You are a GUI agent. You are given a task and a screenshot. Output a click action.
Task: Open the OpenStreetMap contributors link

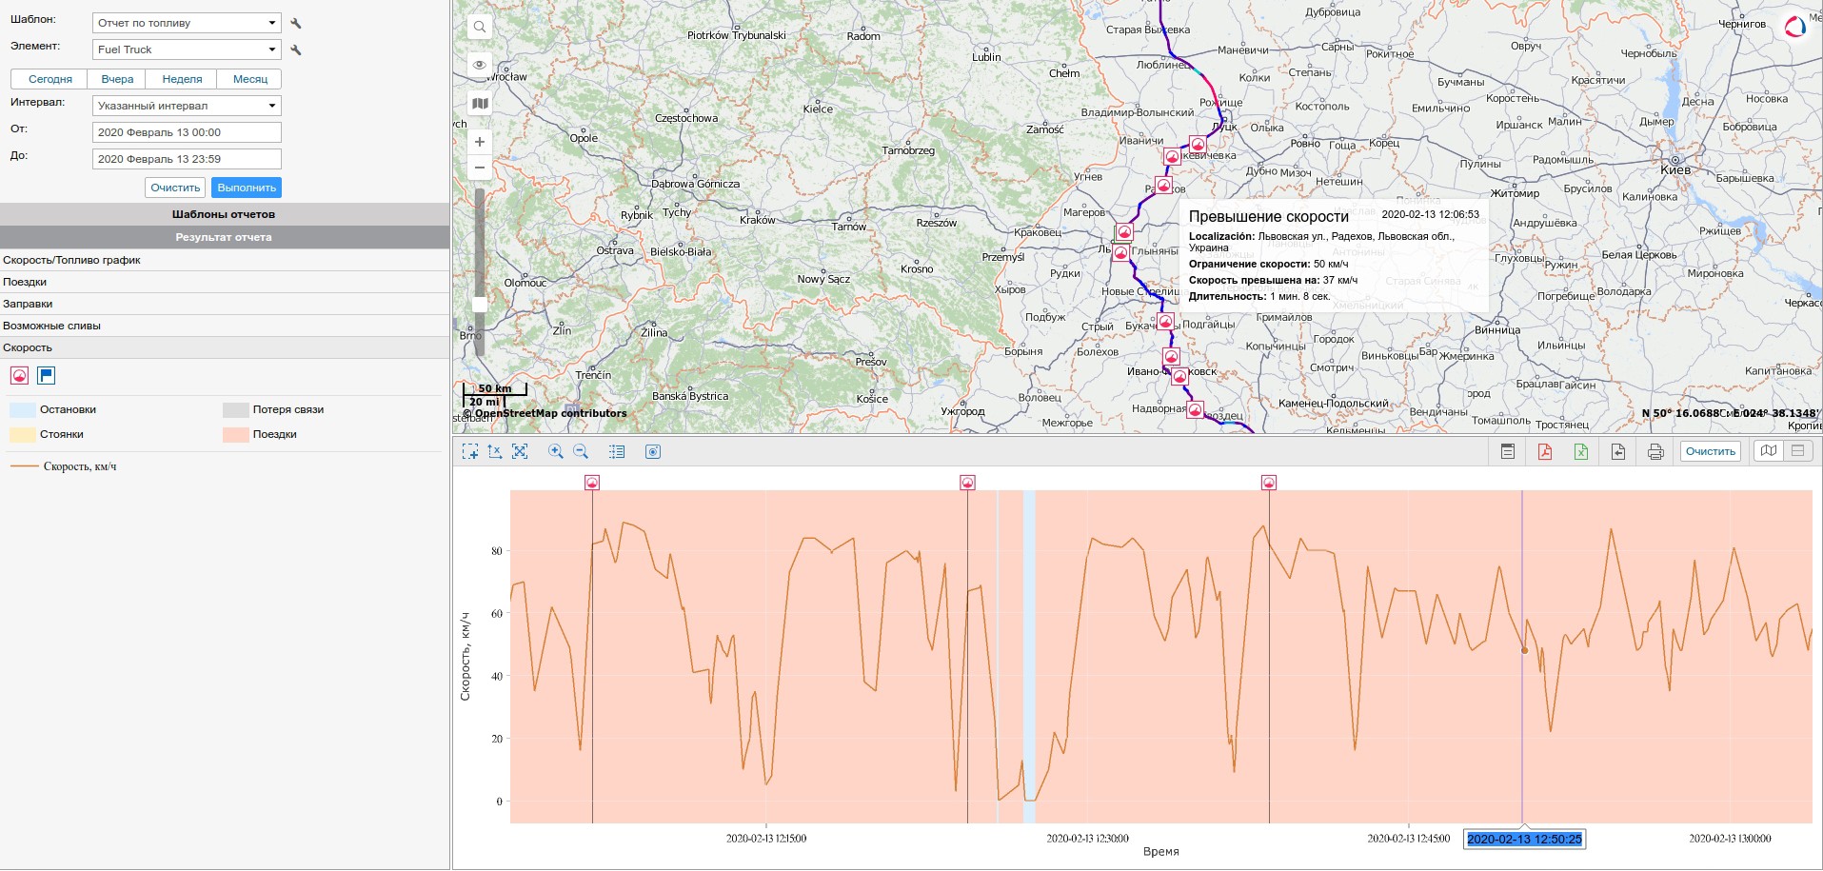click(551, 413)
